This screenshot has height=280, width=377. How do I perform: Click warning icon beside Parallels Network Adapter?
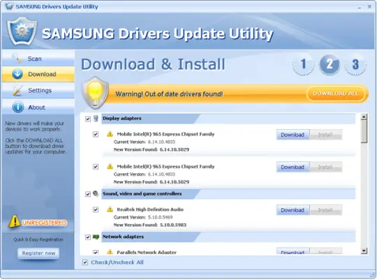[110, 252]
